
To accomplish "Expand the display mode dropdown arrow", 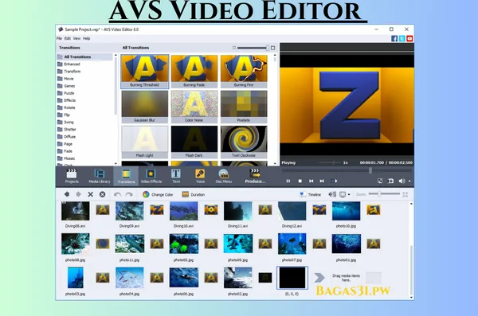I will [349, 194].
